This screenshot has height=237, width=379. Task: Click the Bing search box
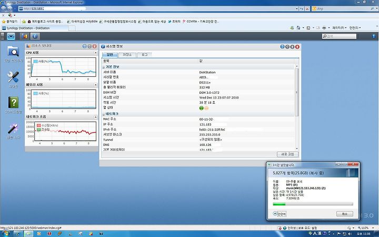(341, 9)
